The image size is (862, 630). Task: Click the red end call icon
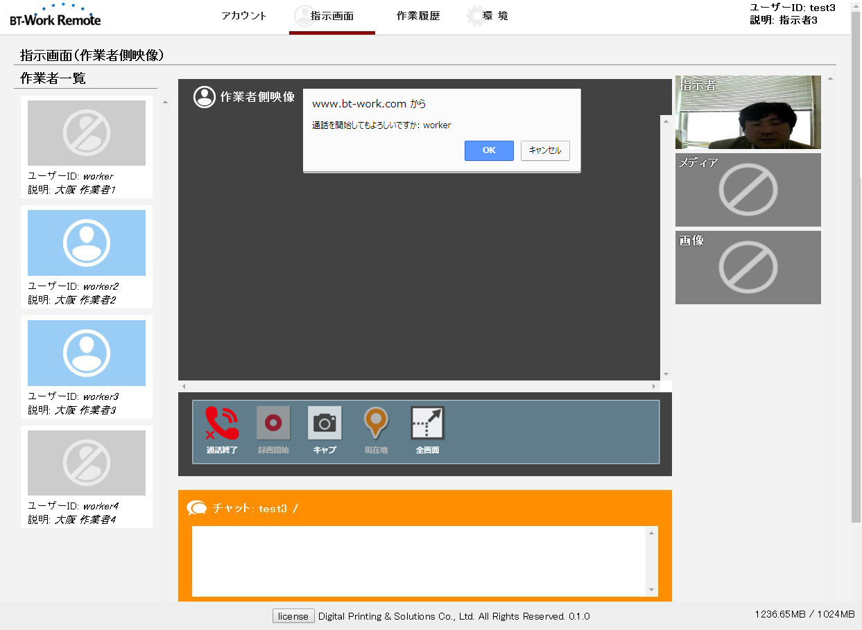pos(222,423)
